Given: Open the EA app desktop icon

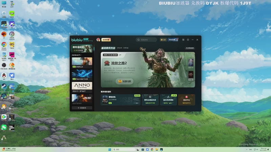Looking at the screenshot, I should point(4,35).
